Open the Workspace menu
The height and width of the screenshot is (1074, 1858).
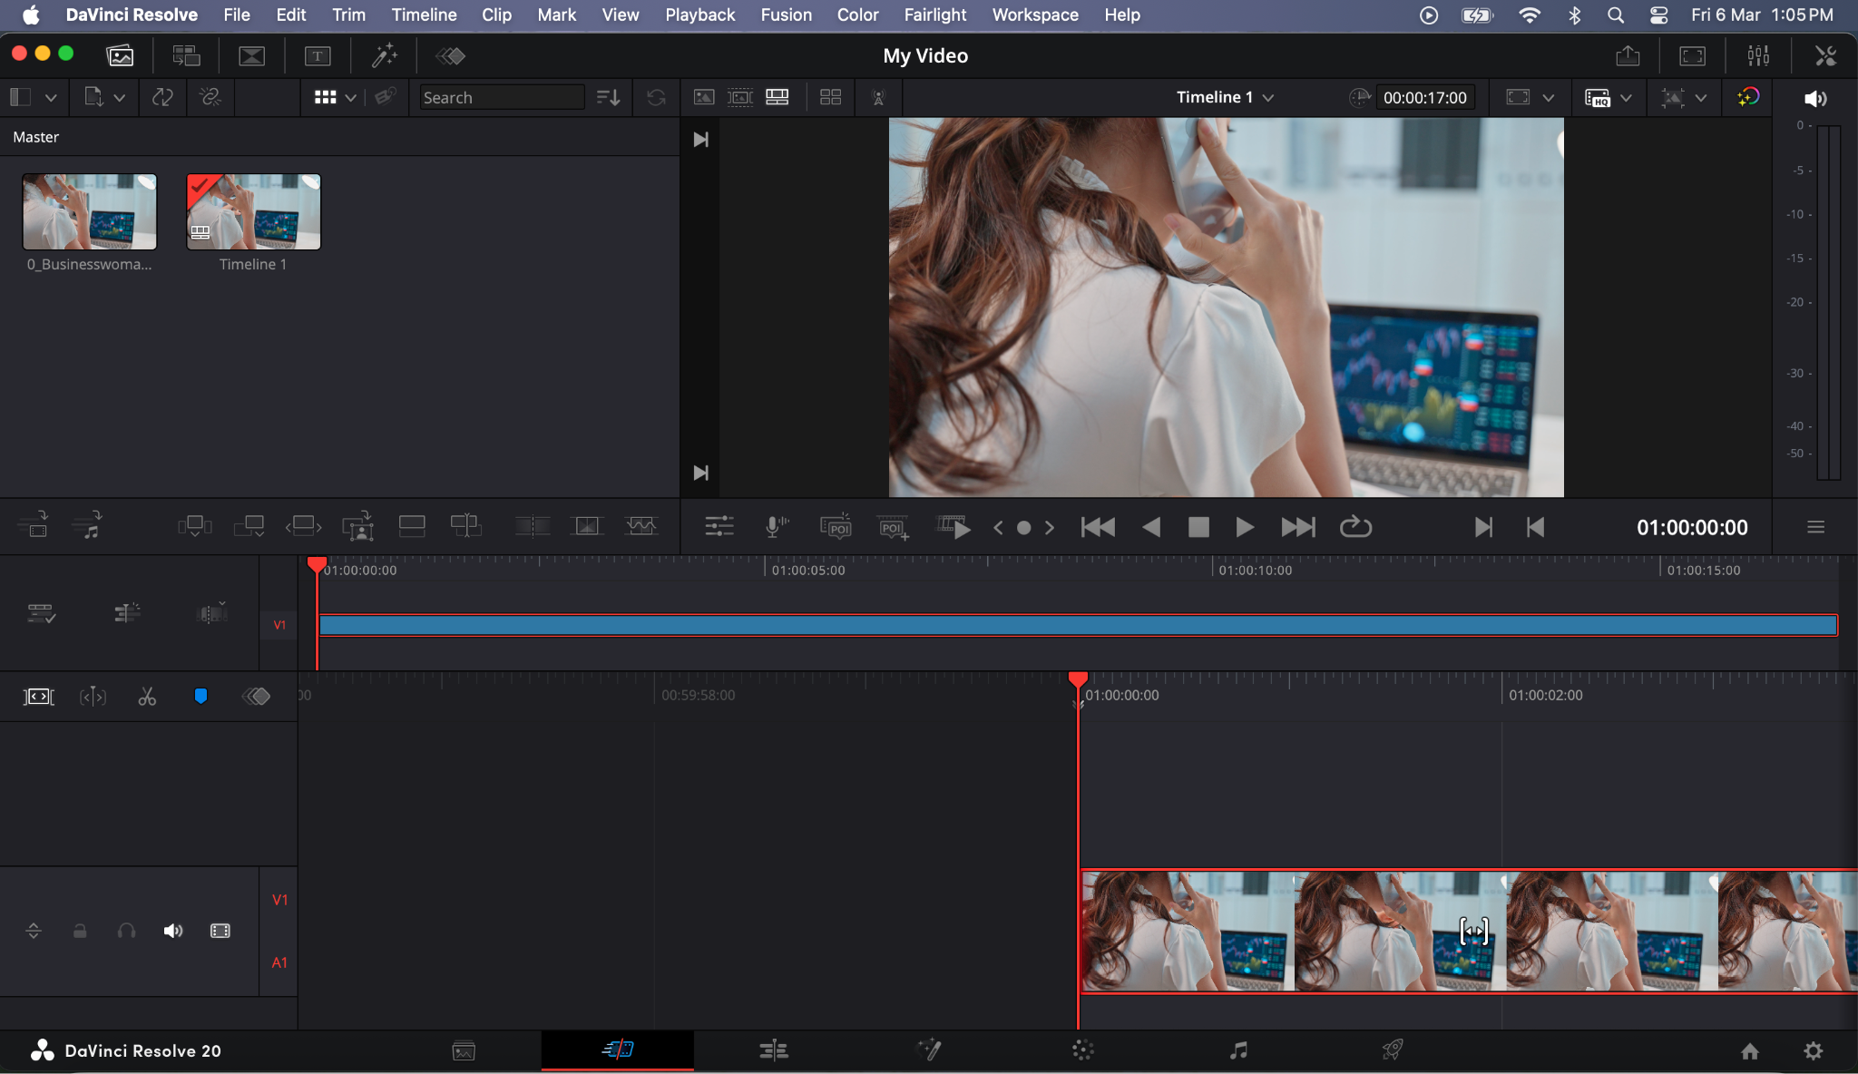tap(1035, 15)
